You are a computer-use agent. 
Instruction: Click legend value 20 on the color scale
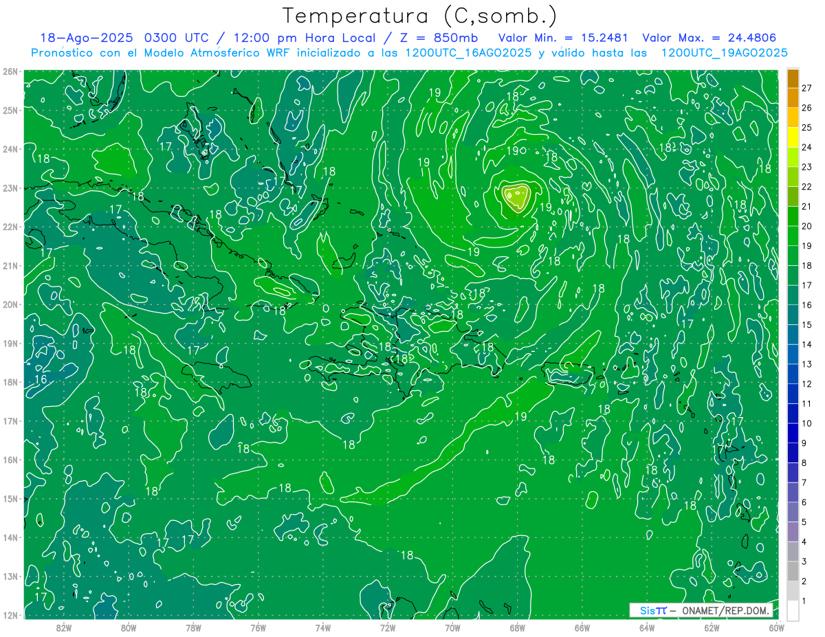807,226
